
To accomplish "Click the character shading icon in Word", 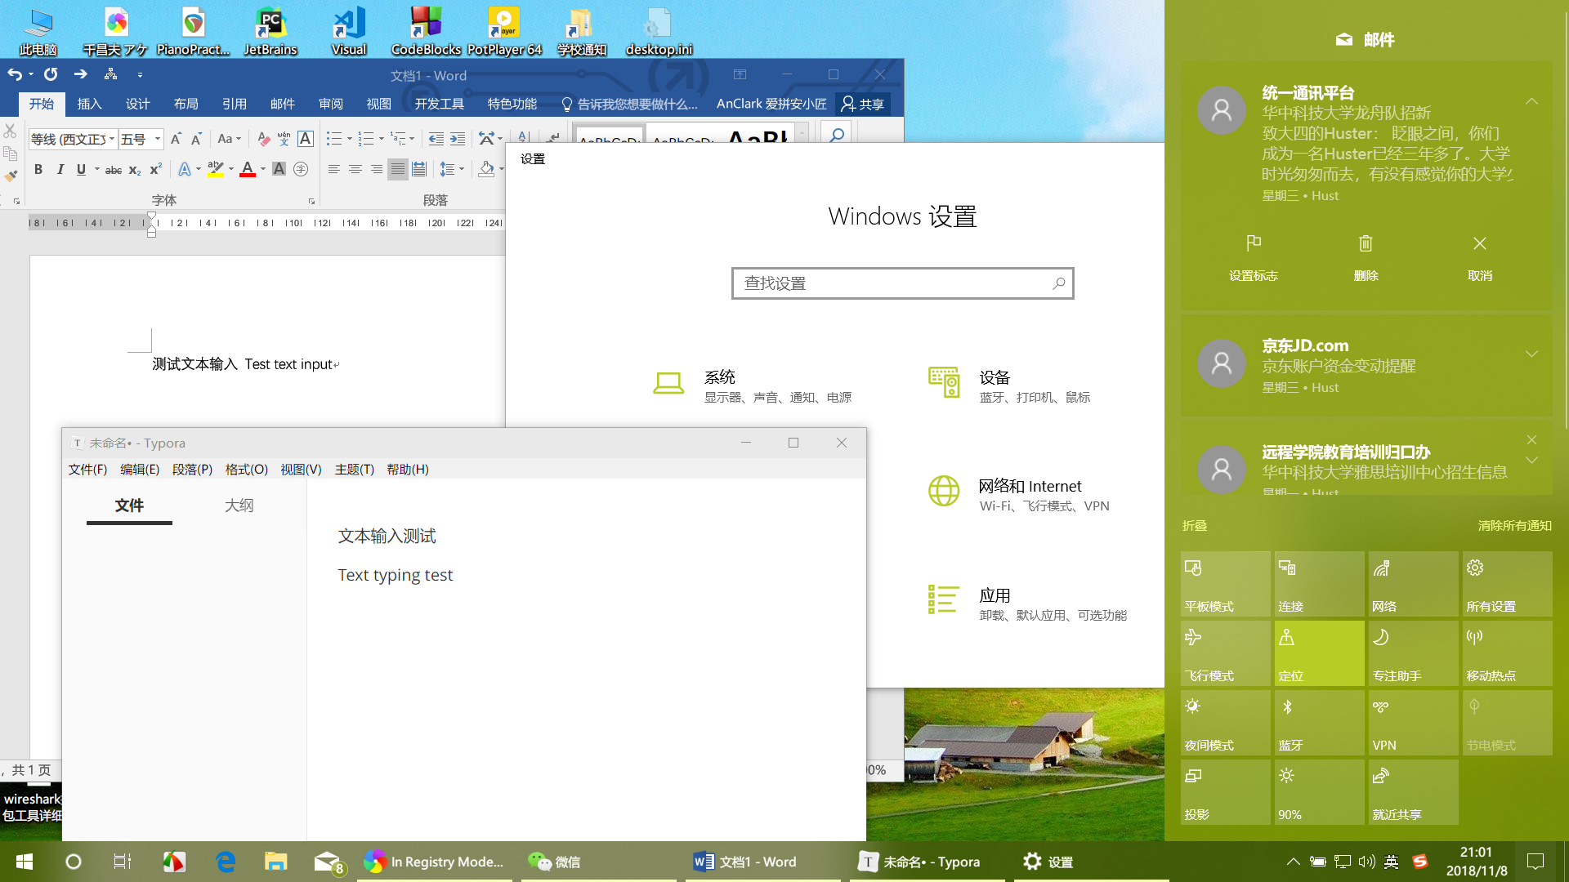I will point(279,169).
